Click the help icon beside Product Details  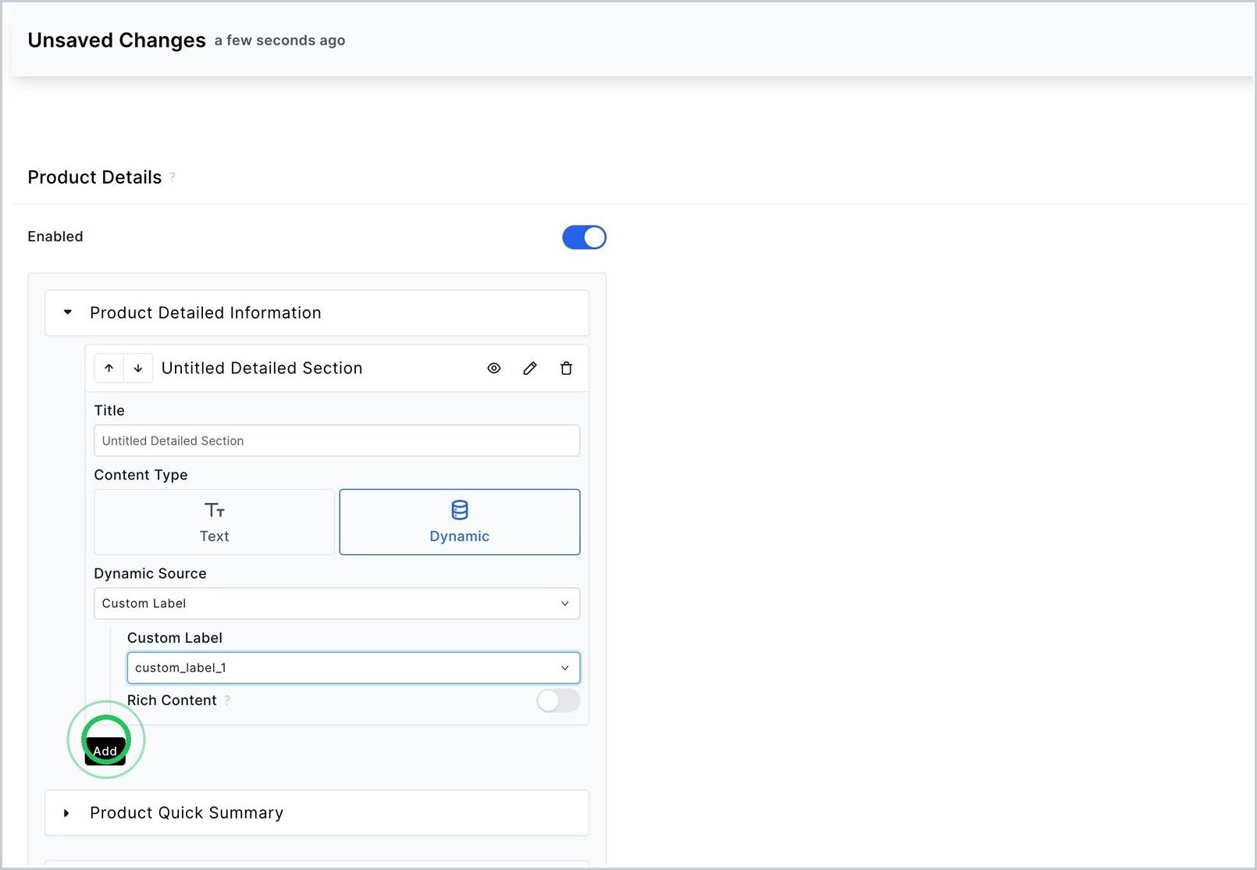point(173,177)
